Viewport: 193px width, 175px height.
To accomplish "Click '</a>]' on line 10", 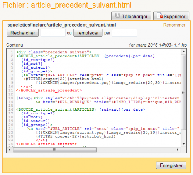I will pos(27,86).
